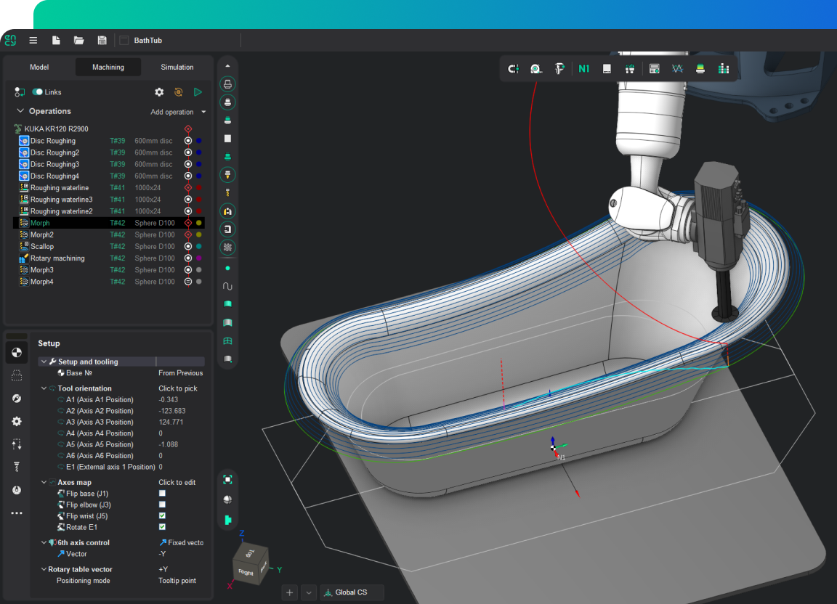837x604 pixels.
Task: Click the open folder icon in top bar
Action: point(79,41)
